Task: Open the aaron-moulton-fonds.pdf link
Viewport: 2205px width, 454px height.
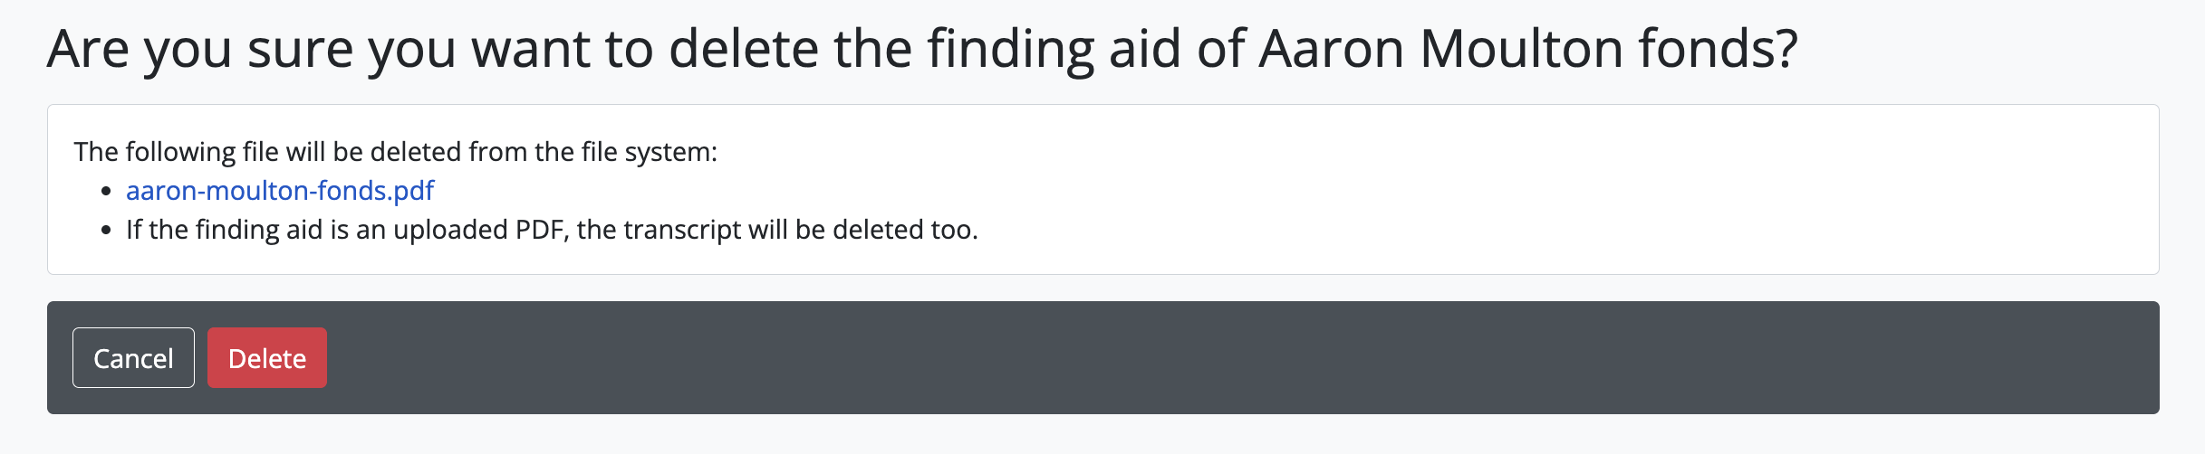Action: [280, 191]
